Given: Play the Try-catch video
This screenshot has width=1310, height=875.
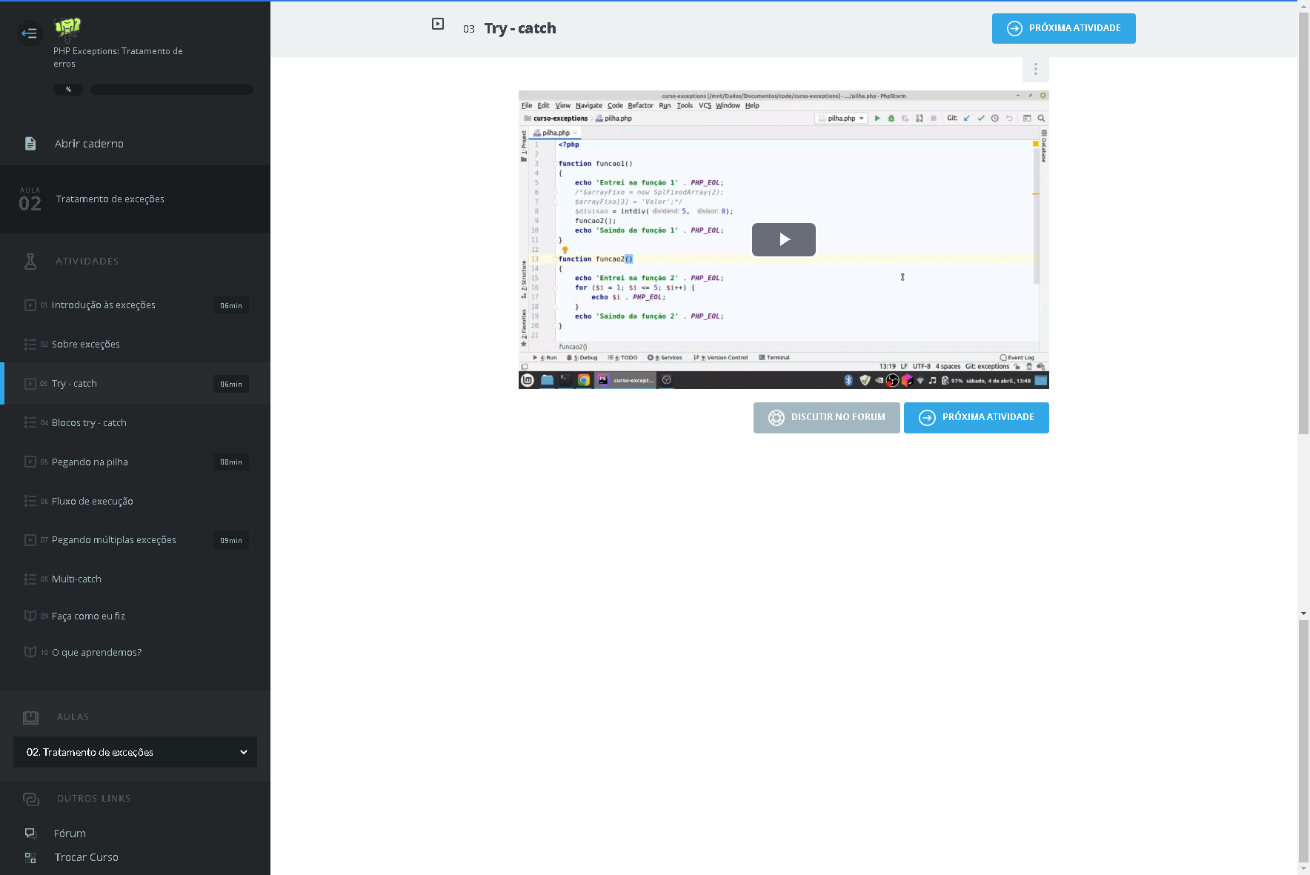Looking at the screenshot, I should [x=783, y=239].
